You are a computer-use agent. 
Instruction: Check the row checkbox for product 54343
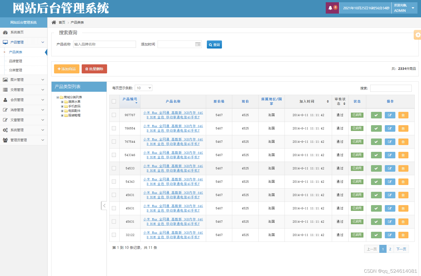[114, 181]
